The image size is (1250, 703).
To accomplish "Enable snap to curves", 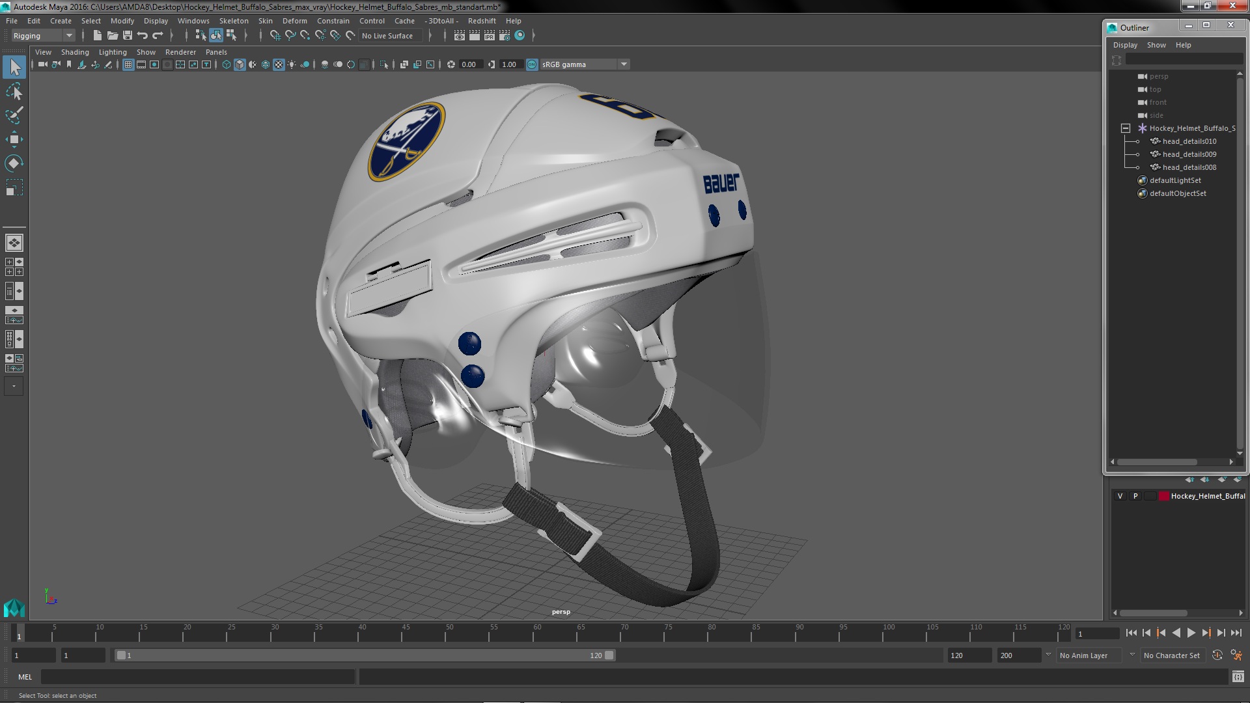I will (x=290, y=36).
